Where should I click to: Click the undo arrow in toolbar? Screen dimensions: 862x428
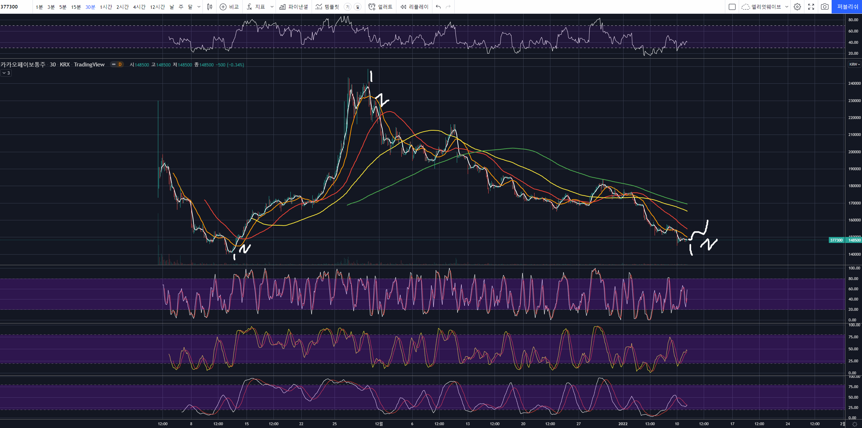(x=438, y=7)
